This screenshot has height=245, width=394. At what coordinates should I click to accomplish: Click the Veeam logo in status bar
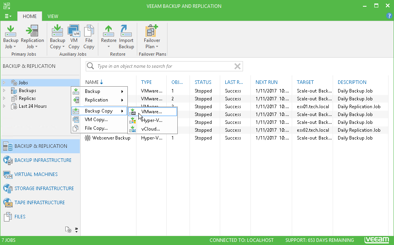(377, 240)
